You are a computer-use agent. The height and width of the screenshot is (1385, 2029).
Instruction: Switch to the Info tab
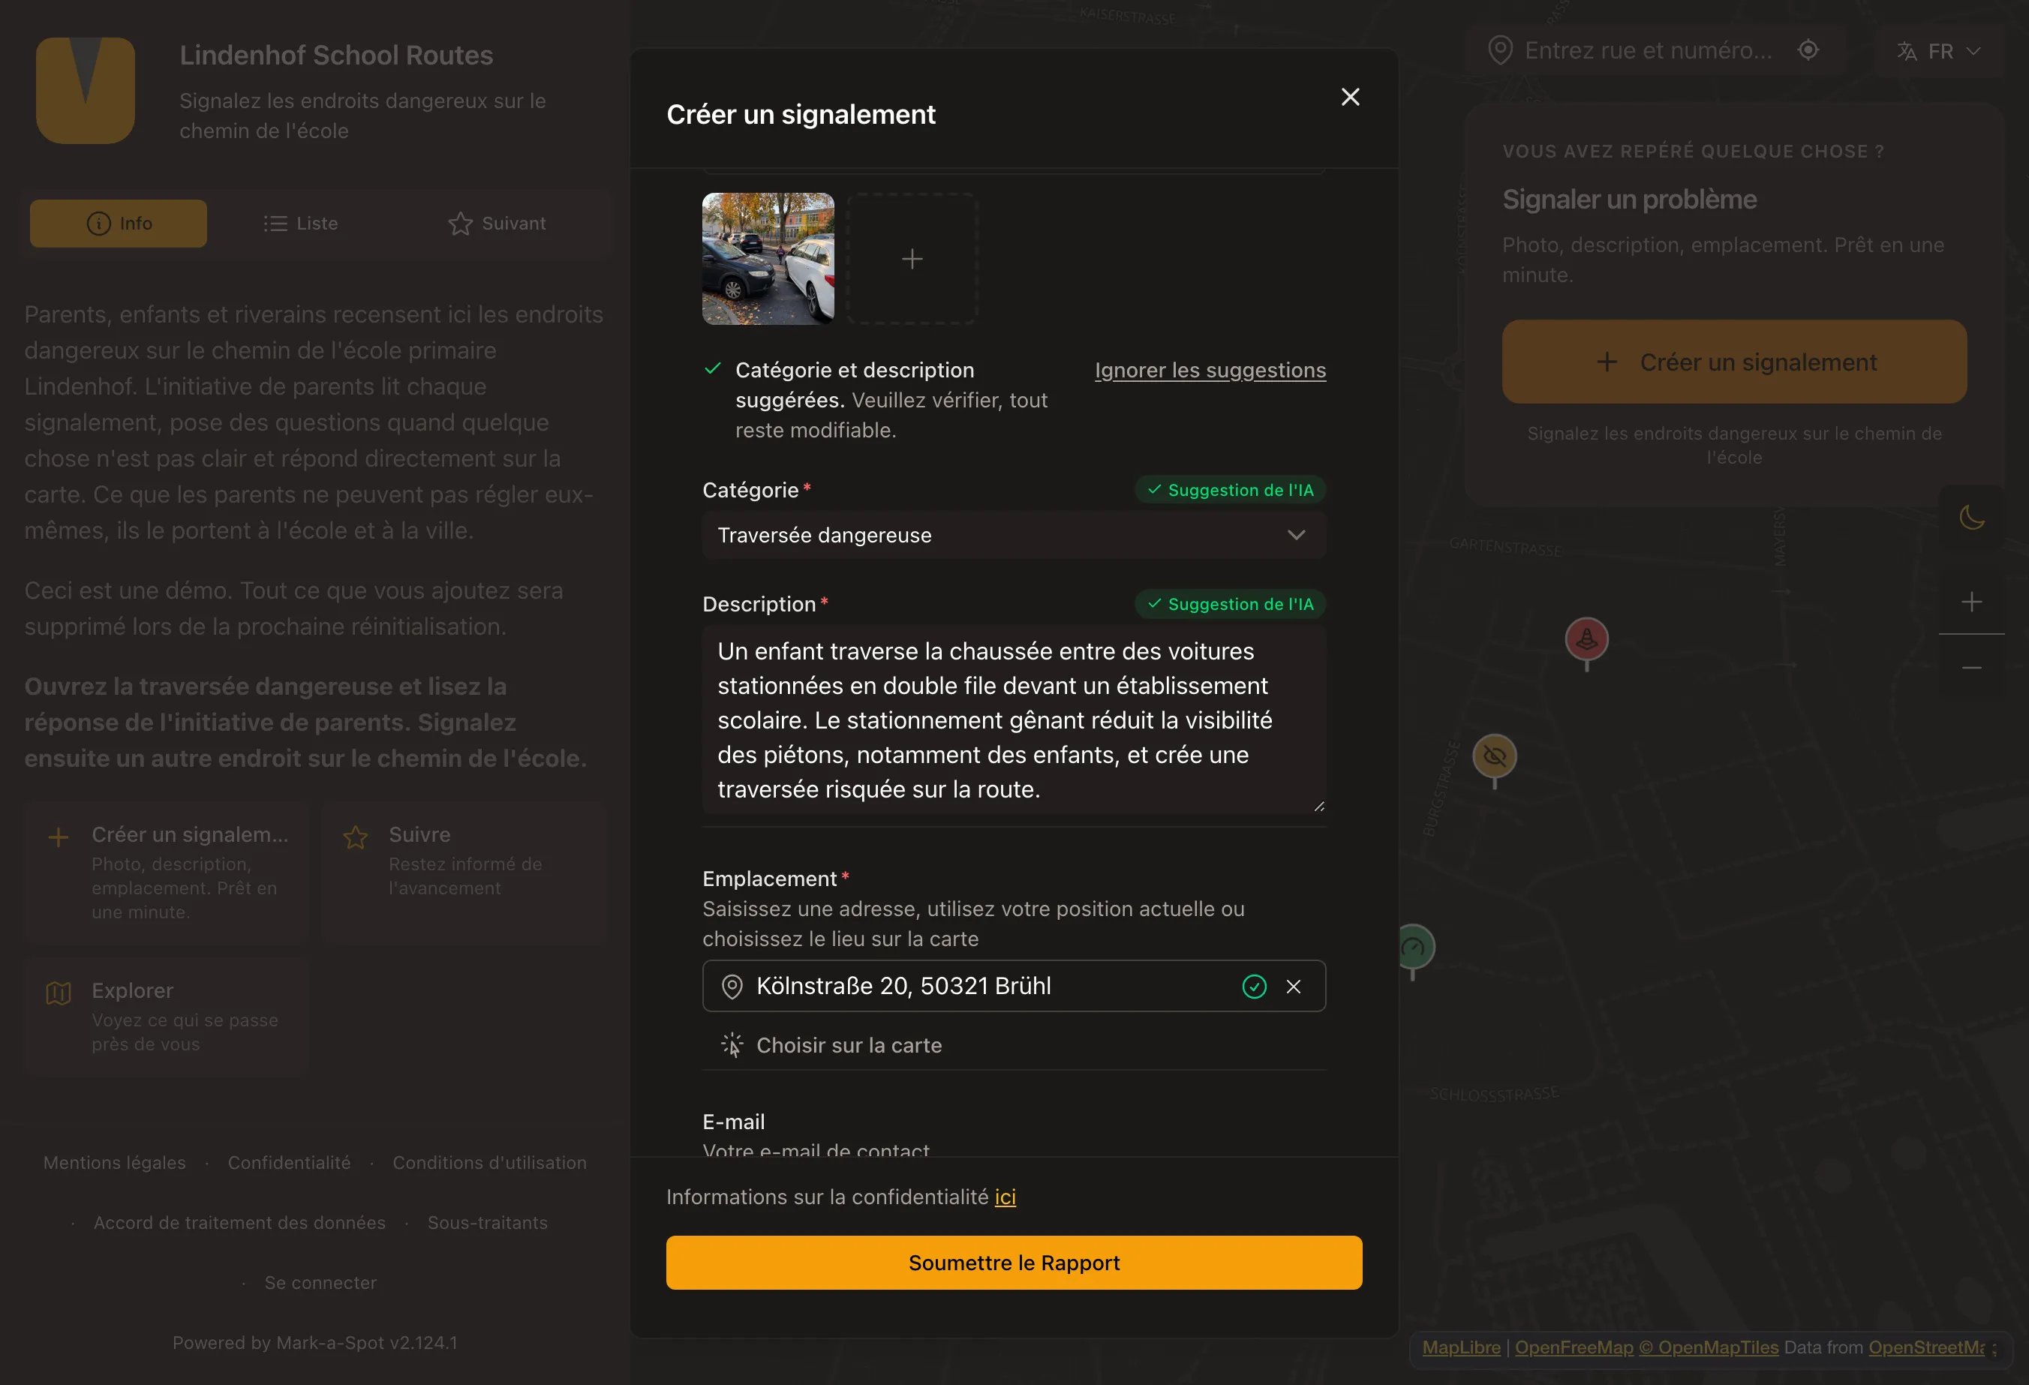(x=118, y=224)
